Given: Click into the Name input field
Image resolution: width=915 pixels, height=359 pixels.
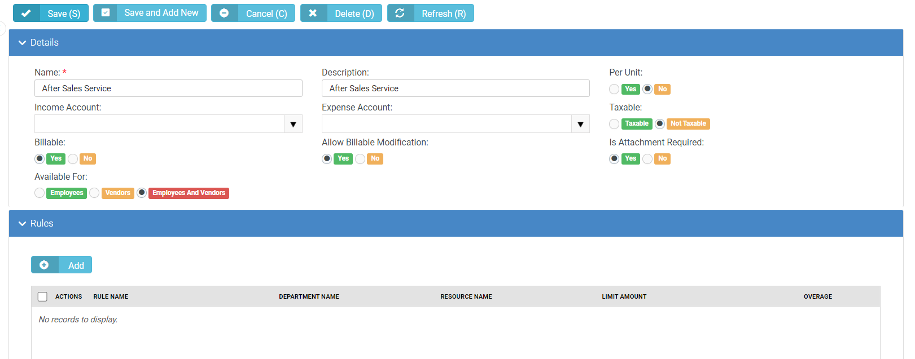Looking at the screenshot, I should point(168,88).
